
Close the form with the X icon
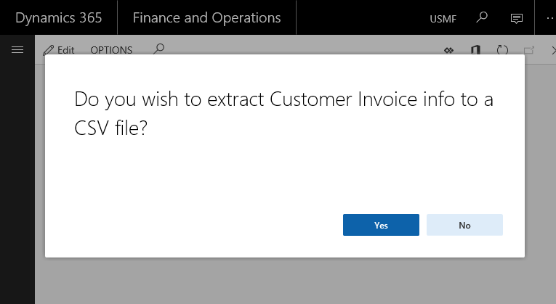(550, 50)
